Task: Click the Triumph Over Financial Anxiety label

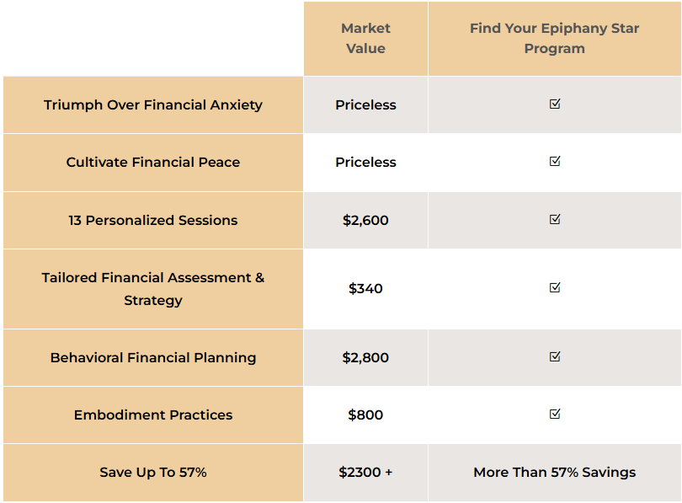Action: pyautogui.click(x=153, y=104)
